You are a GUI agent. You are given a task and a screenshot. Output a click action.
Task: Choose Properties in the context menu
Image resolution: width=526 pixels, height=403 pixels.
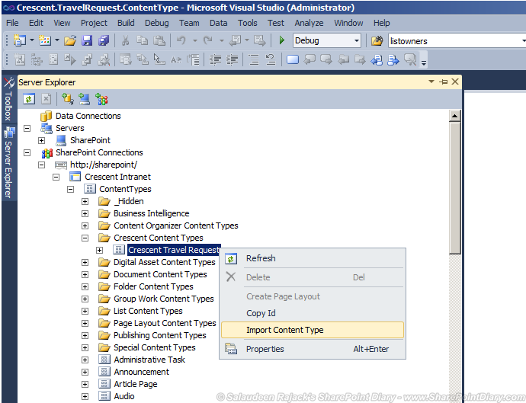click(x=313, y=350)
